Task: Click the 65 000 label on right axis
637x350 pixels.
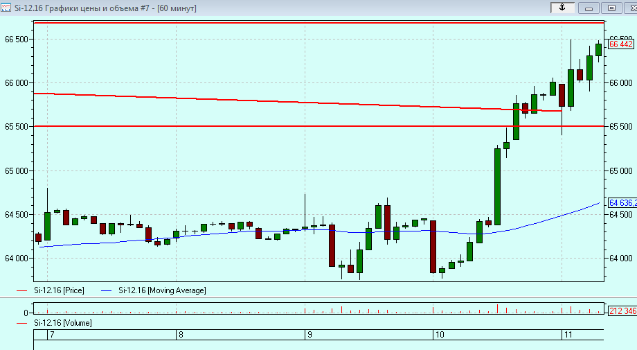Action: click(621, 171)
